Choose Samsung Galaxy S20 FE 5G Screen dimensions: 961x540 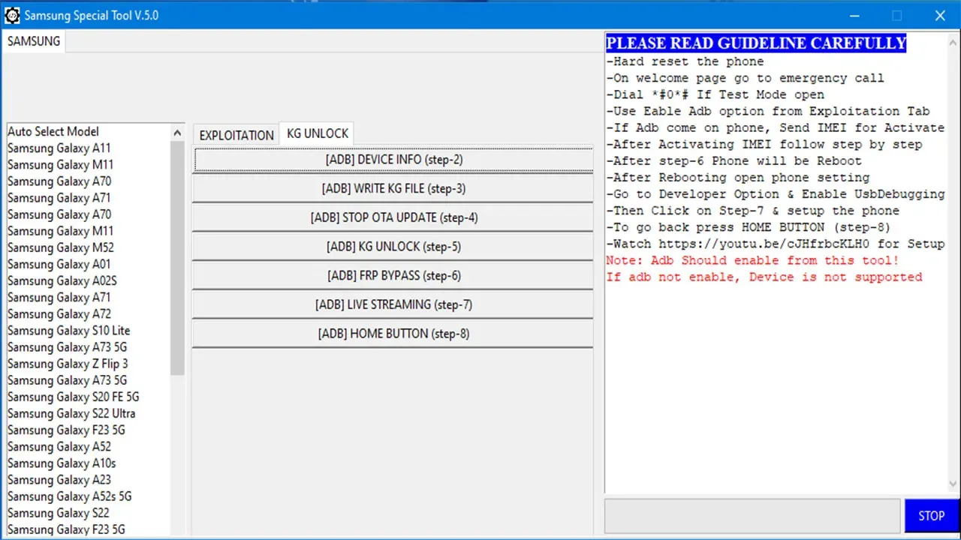(73, 397)
